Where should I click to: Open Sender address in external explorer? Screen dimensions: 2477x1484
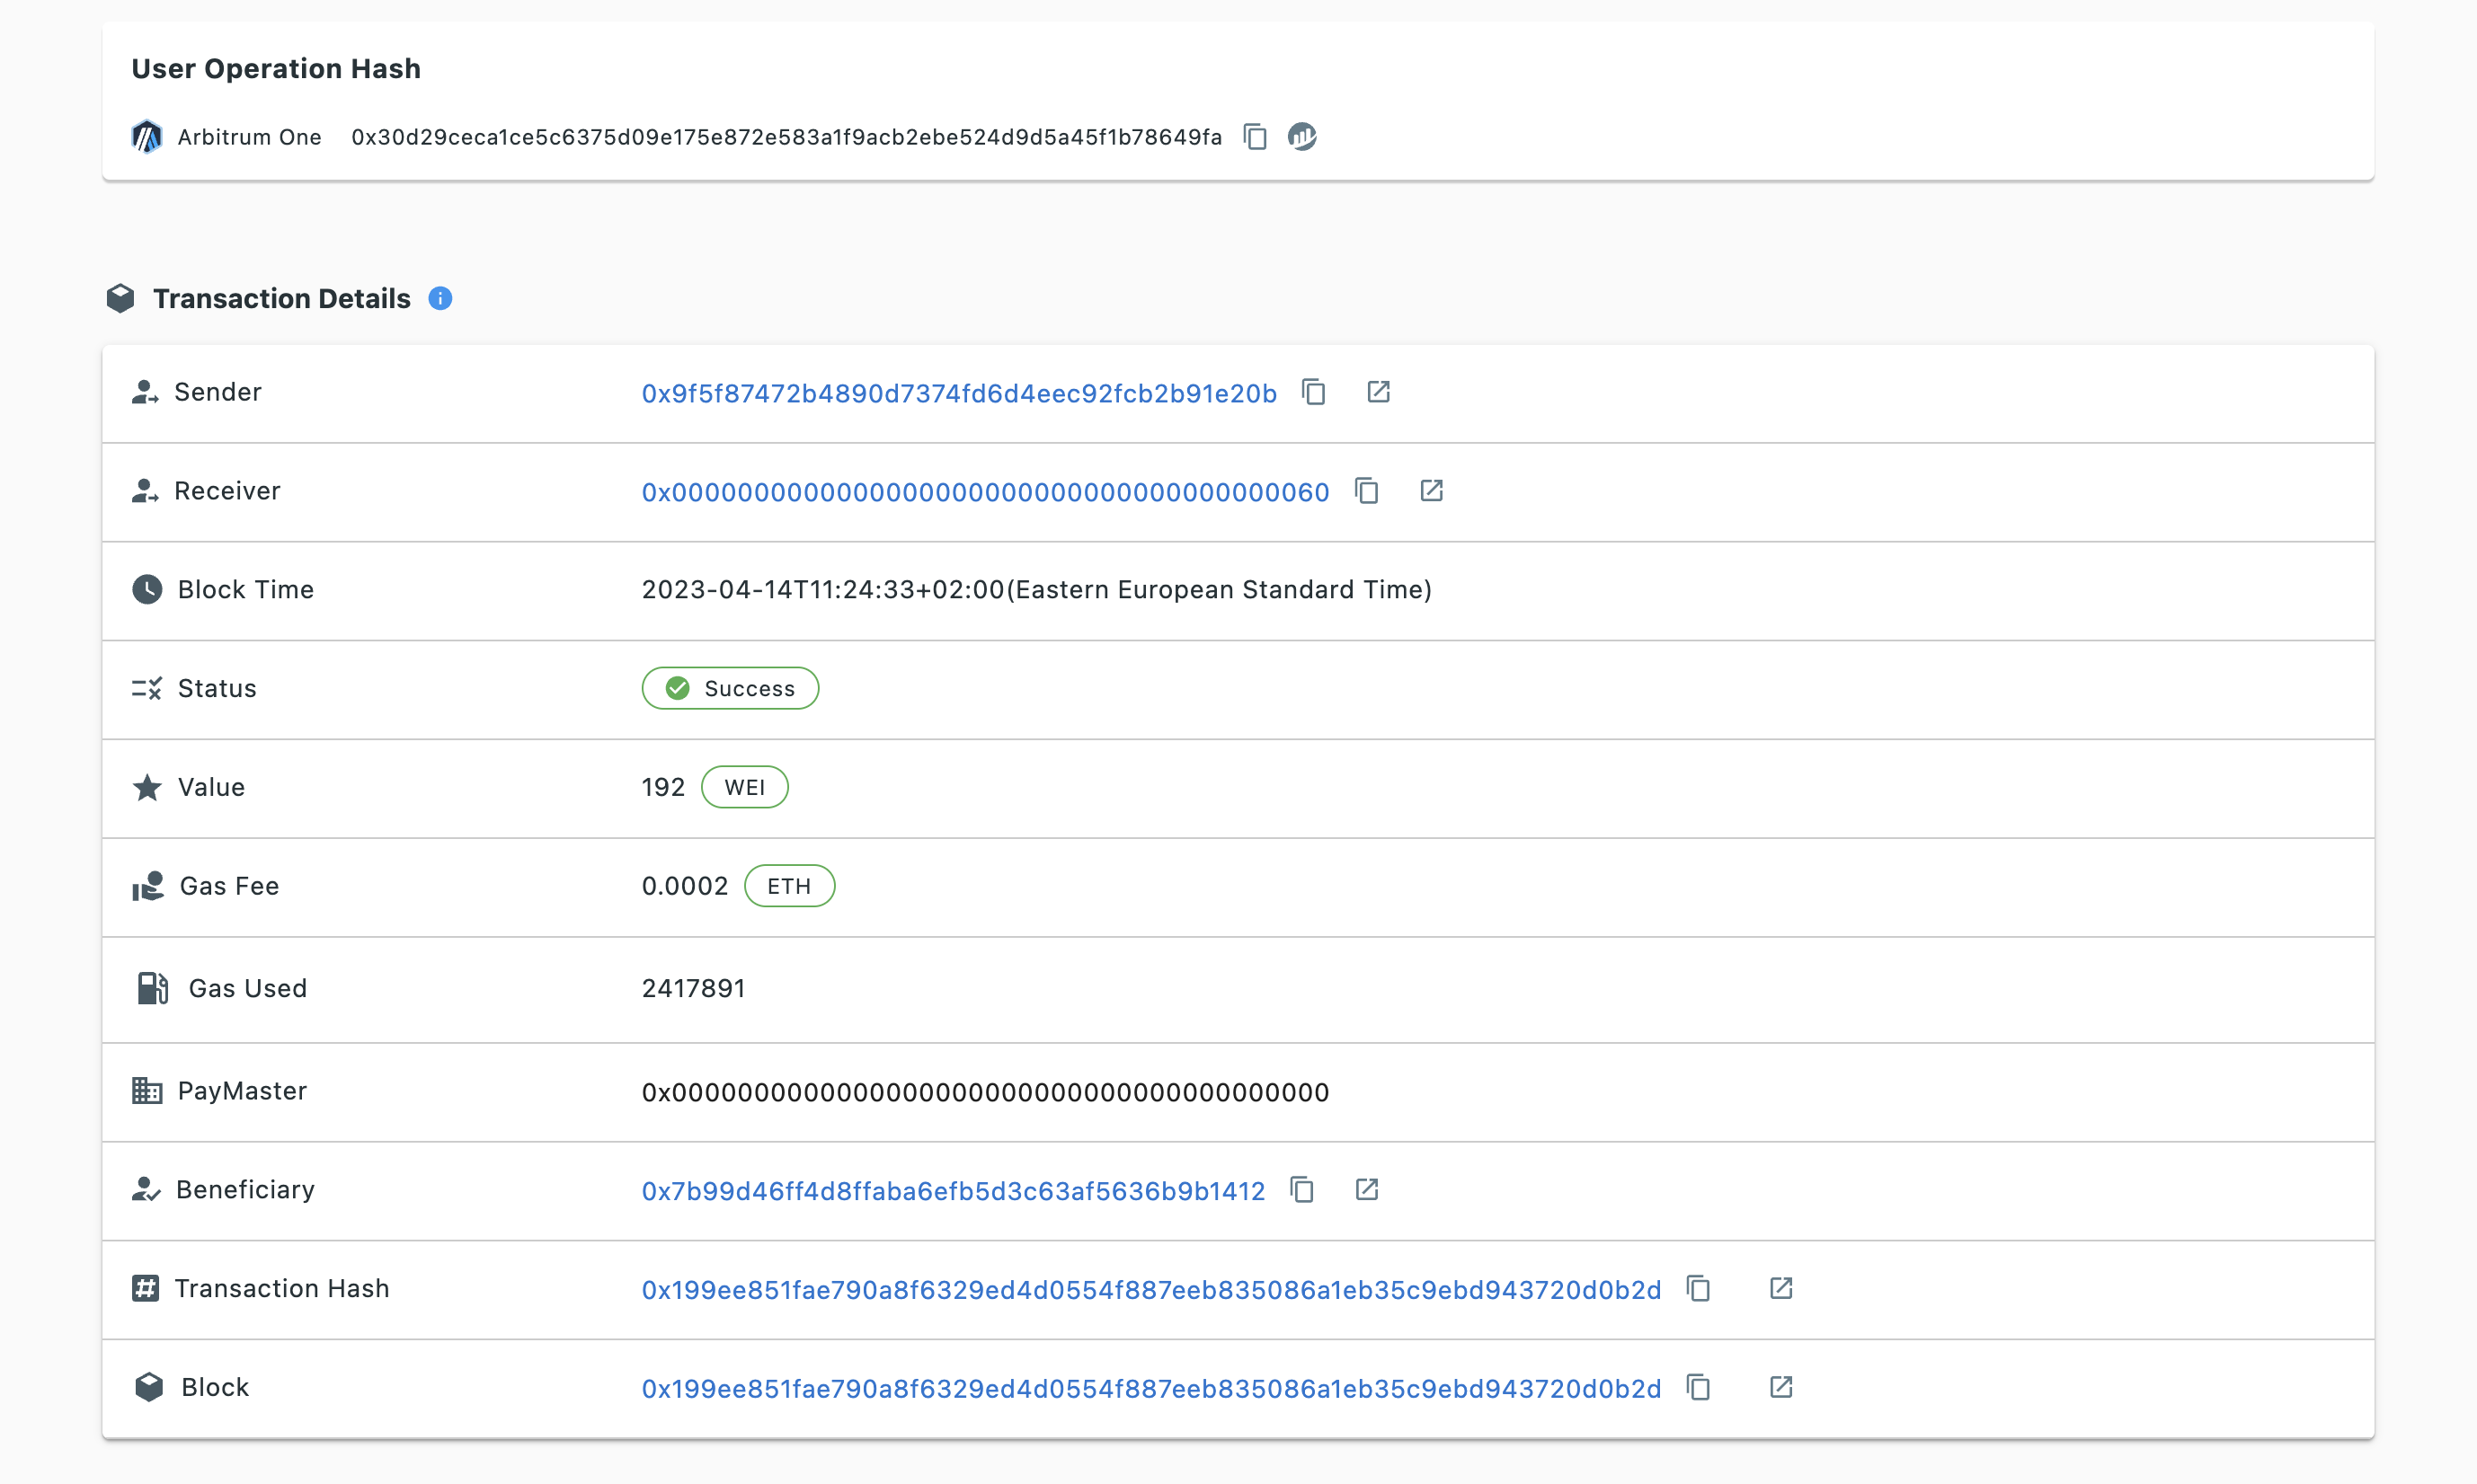[1379, 392]
